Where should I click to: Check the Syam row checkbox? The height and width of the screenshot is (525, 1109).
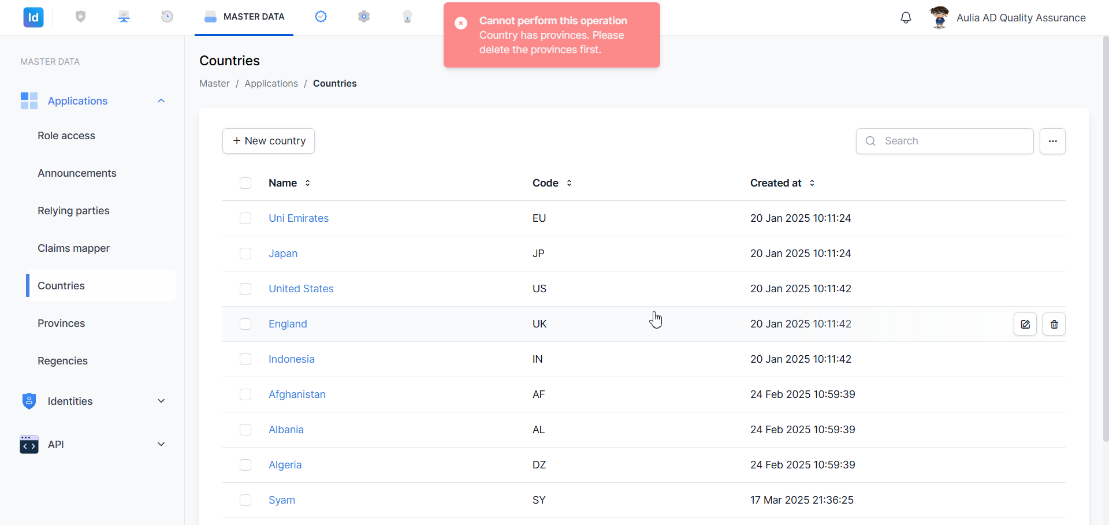(x=245, y=500)
